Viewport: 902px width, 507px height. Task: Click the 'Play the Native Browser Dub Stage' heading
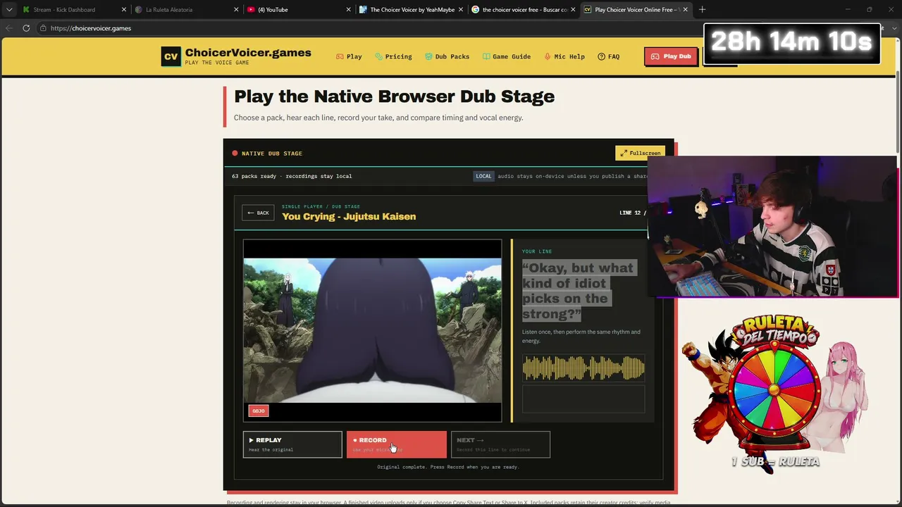tap(394, 96)
